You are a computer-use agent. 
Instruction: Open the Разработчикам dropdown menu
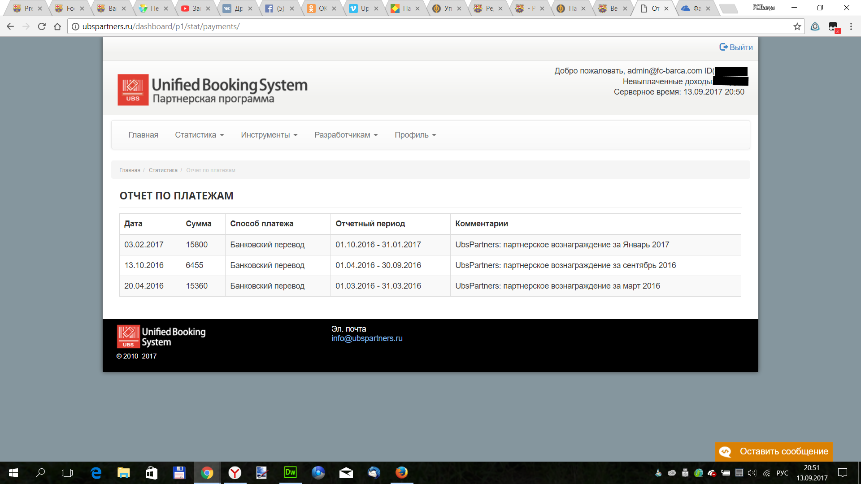click(x=346, y=135)
